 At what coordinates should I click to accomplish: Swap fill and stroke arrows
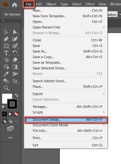16,95
